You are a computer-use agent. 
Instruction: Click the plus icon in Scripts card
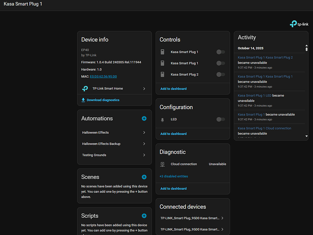(x=144, y=216)
